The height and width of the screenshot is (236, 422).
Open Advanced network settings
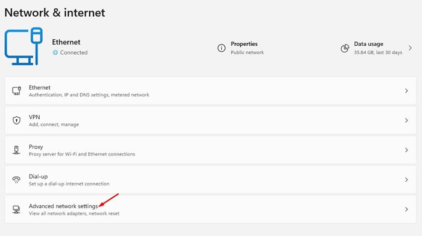click(210, 210)
